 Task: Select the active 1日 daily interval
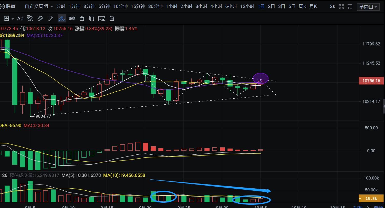pyautogui.click(x=261, y=6)
